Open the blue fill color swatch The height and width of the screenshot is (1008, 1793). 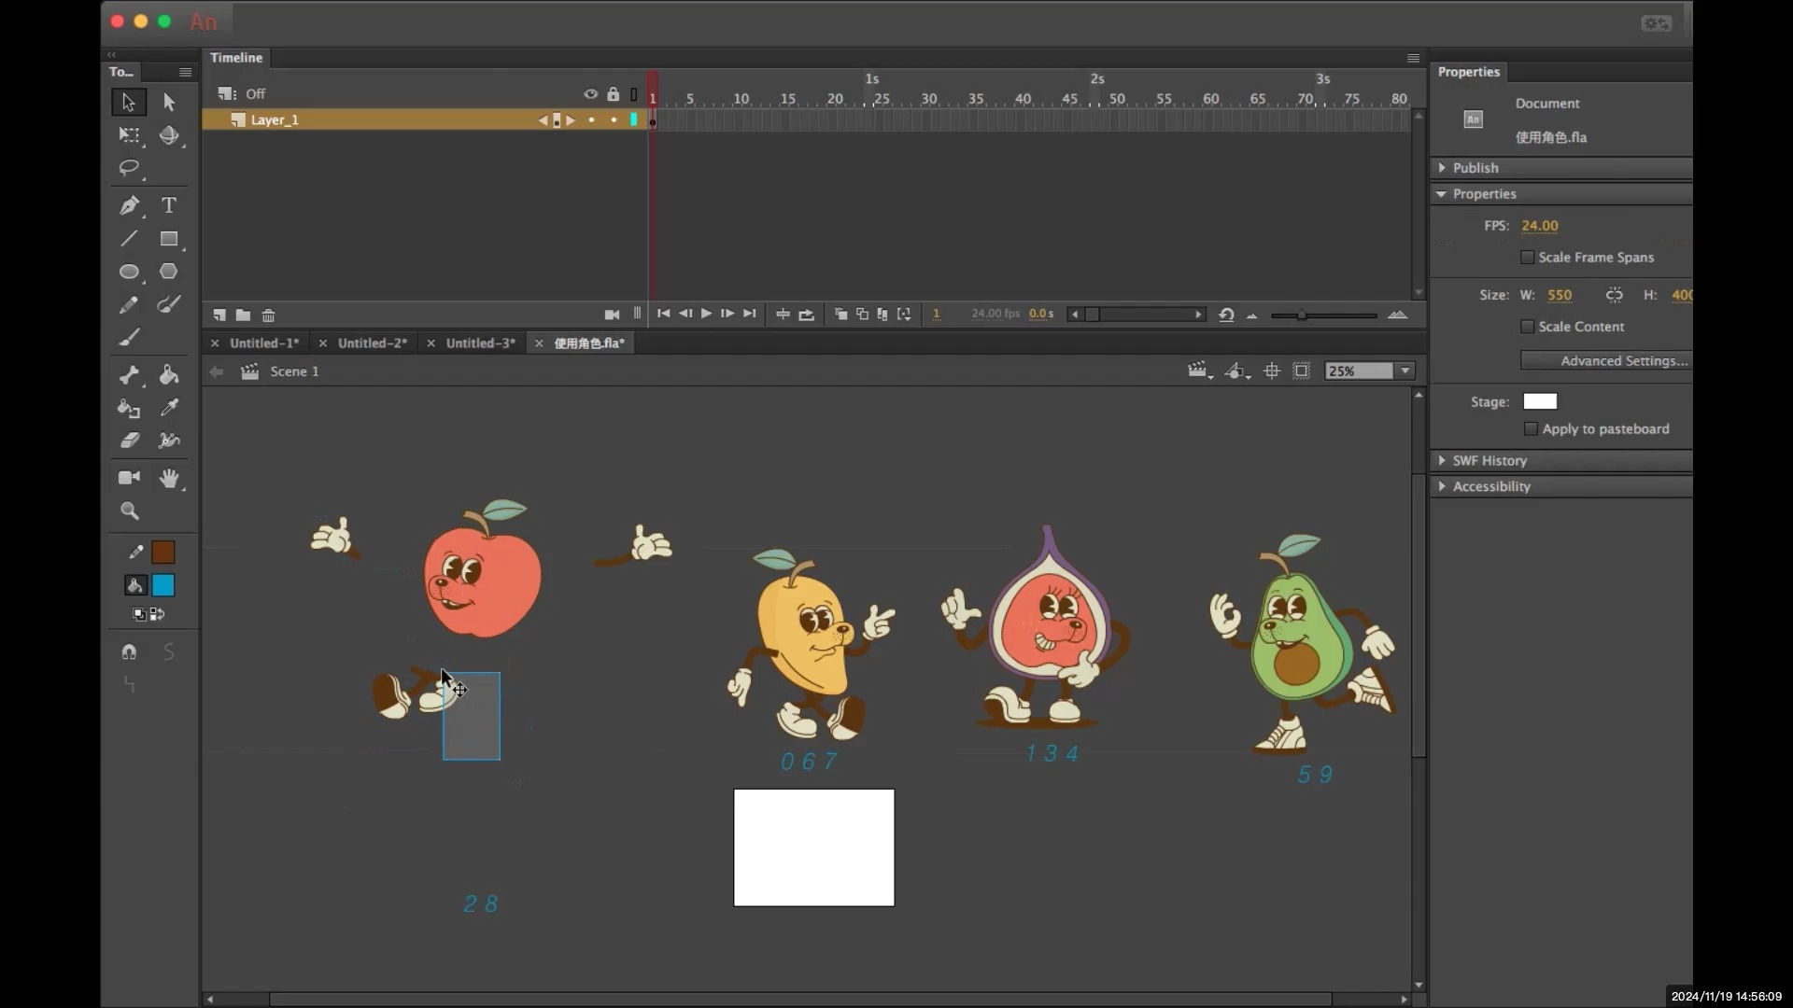(163, 585)
